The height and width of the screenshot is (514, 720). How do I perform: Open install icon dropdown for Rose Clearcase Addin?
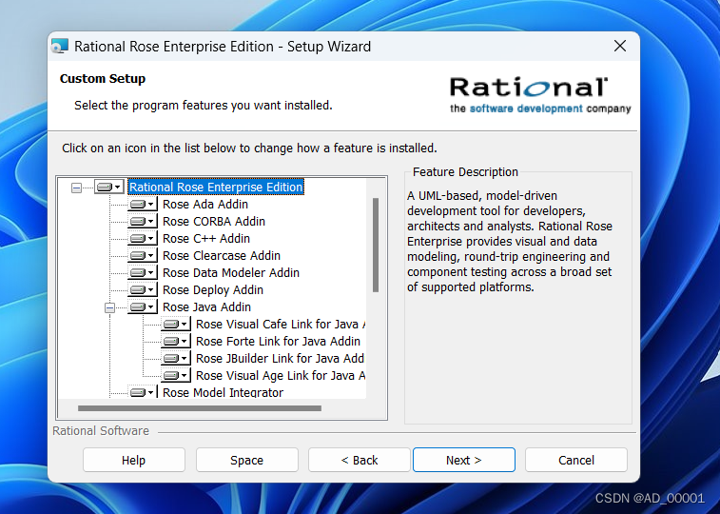(x=143, y=255)
